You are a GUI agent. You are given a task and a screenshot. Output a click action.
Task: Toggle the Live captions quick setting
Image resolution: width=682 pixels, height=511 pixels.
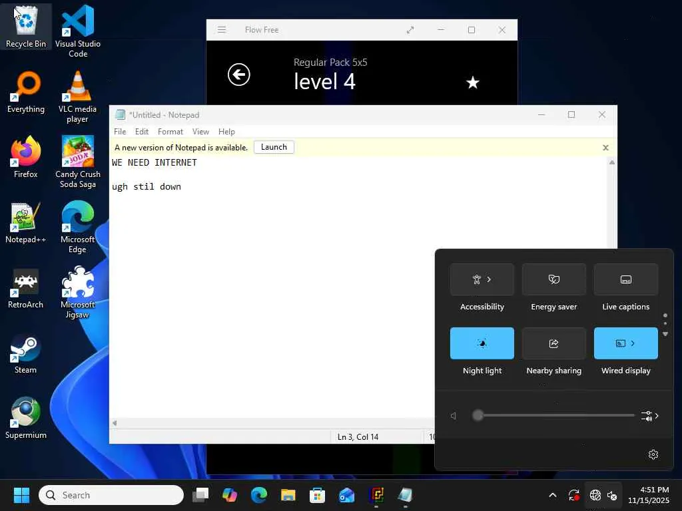[x=625, y=279]
